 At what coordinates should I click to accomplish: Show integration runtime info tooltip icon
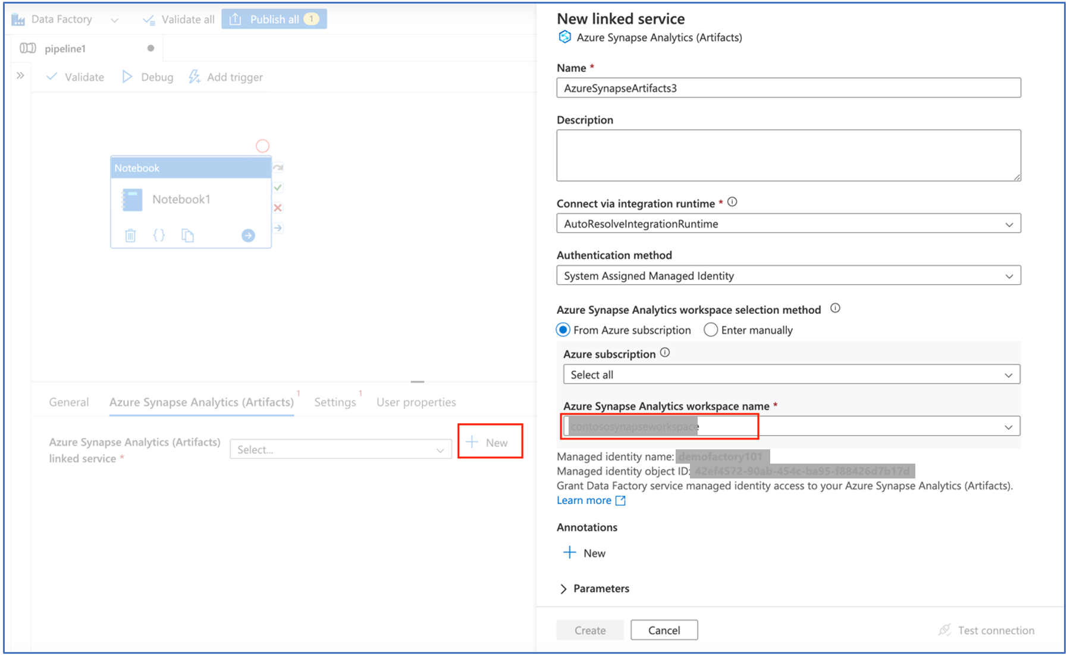(732, 202)
